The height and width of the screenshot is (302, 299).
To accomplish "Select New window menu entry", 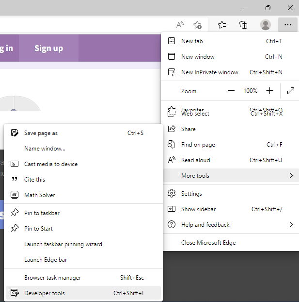I will point(230,57).
